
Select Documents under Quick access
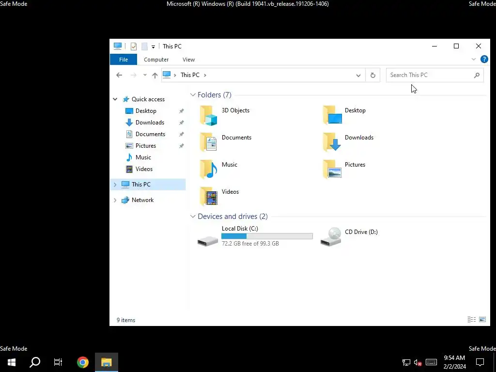coord(150,134)
